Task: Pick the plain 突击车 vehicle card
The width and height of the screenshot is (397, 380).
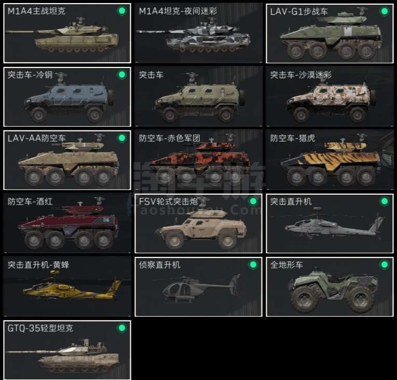Action: [x=198, y=97]
